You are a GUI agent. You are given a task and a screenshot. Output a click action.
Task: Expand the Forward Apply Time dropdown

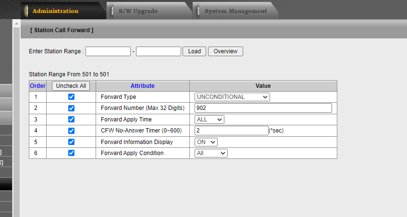[209, 120]
